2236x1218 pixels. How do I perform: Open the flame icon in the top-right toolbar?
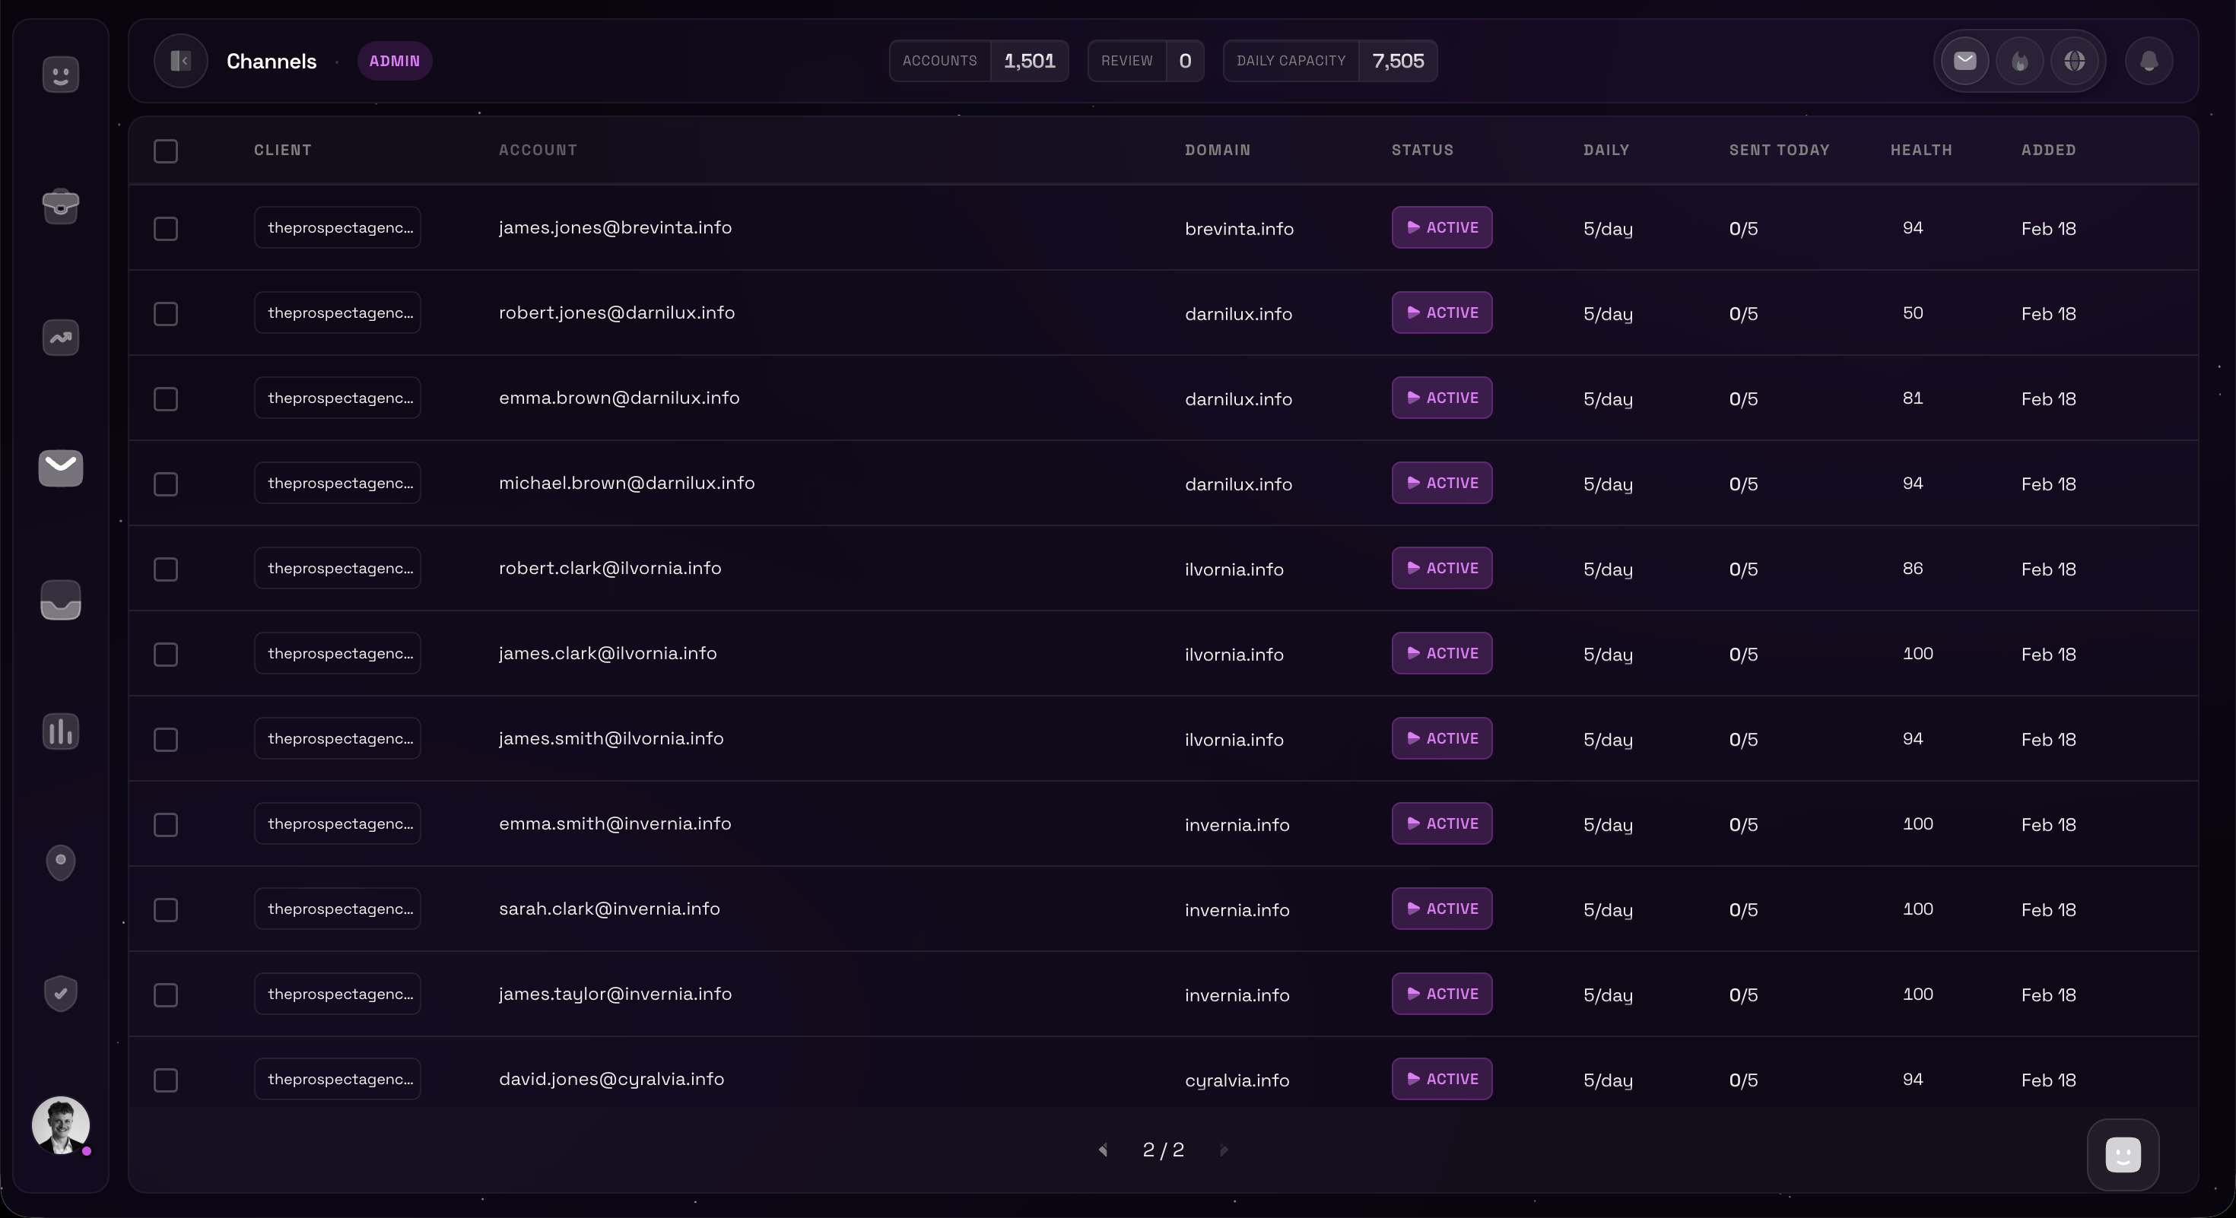pyautogui.click(x=2020, y=61)
